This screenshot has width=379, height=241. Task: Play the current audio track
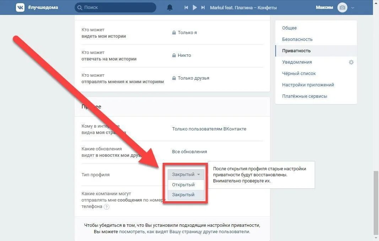[195, 7]
